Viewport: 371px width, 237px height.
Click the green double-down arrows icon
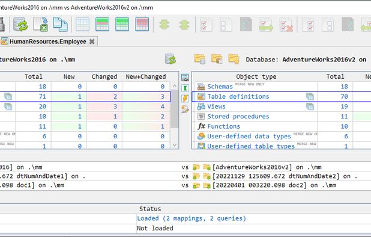164,25
